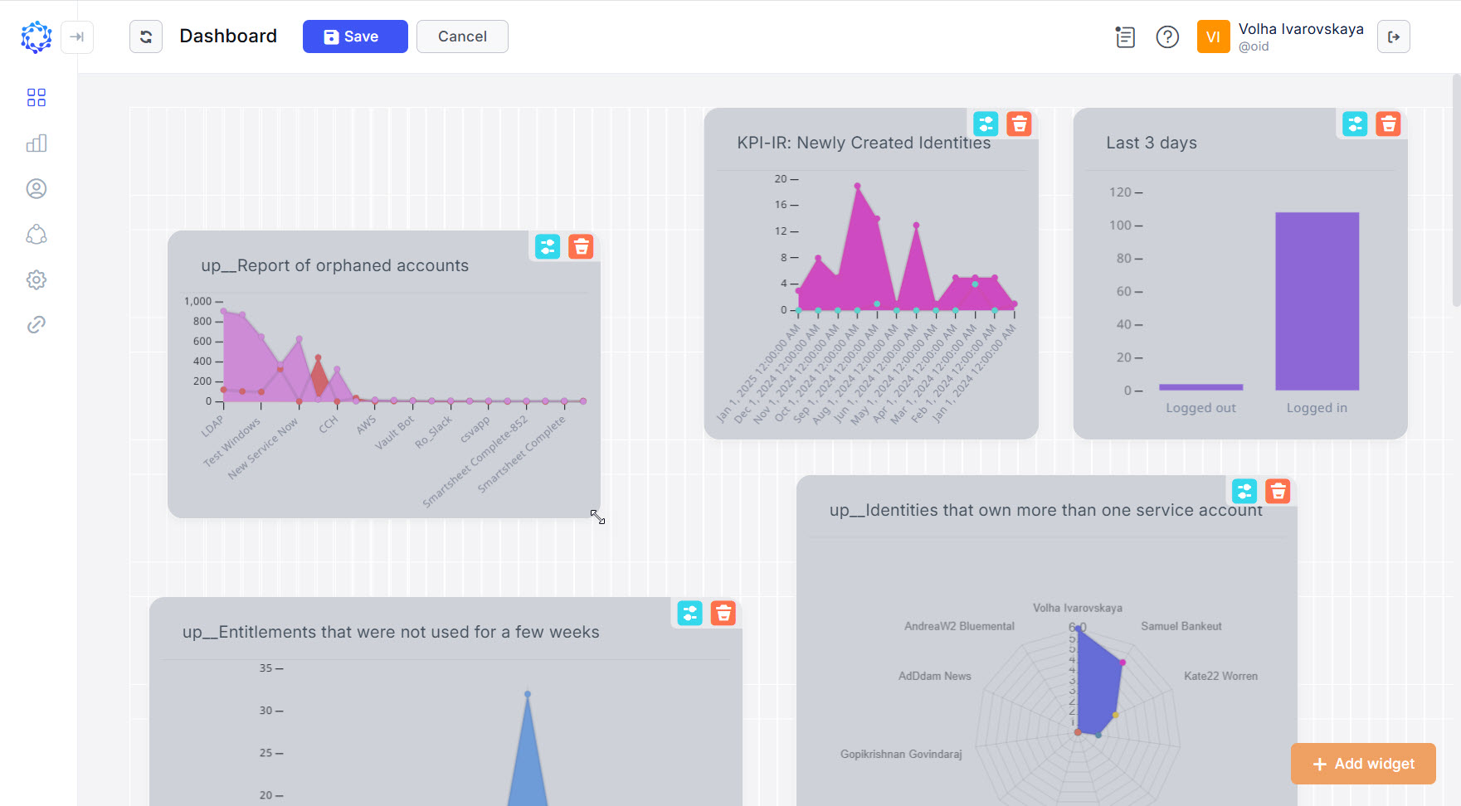Click the VI avatar for Volha Ivarovskaya
Viewport: 1461px width, 806px height.
click(1214, 36)
